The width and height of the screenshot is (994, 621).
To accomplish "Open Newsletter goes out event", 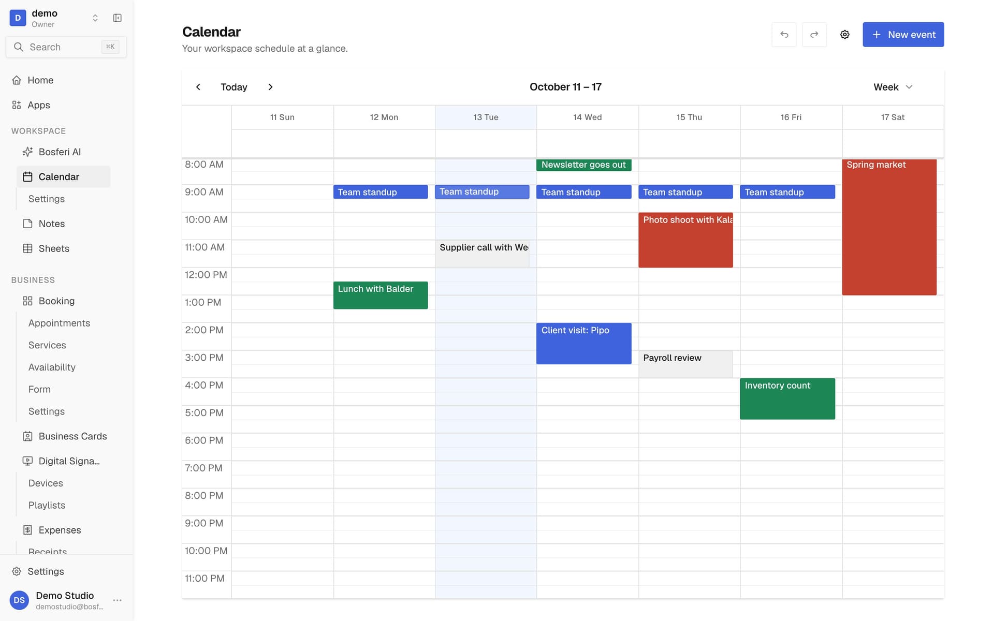I will click(583, 165).
